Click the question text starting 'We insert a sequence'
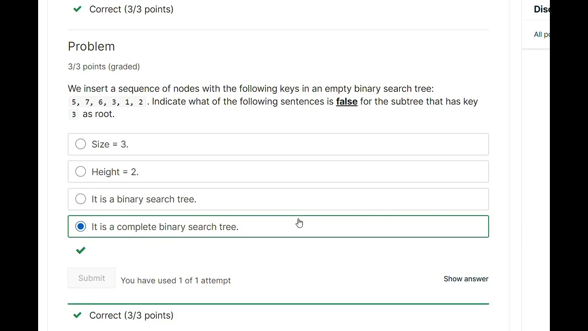The image size is (588, 331). click(x=250, y=89)
